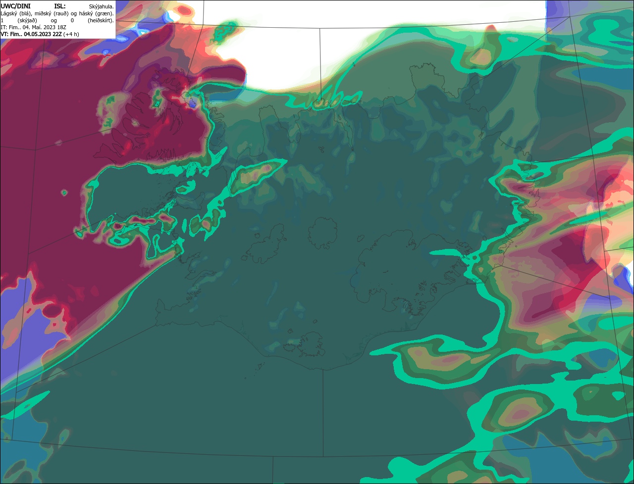Viewport: 634px width, 484px height.
Task: Select the 'VT: Fim.. 04.05.2023 22Z' valid time
Action: point(31,34)
